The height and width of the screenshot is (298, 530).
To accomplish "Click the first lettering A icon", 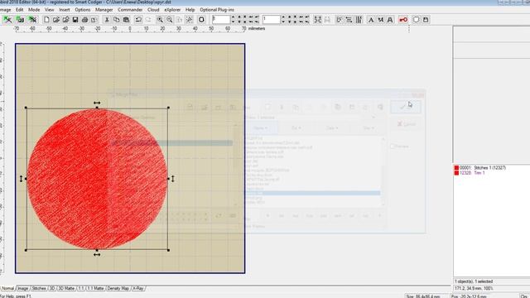I will click(371, 20).
